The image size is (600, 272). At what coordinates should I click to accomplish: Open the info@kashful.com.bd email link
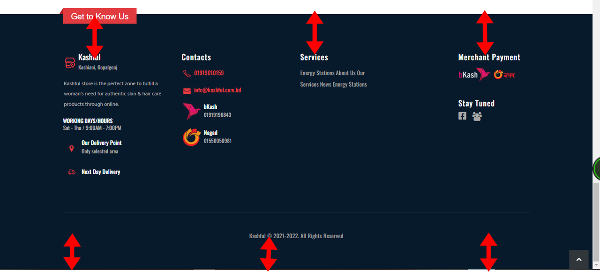pos(217,90)
